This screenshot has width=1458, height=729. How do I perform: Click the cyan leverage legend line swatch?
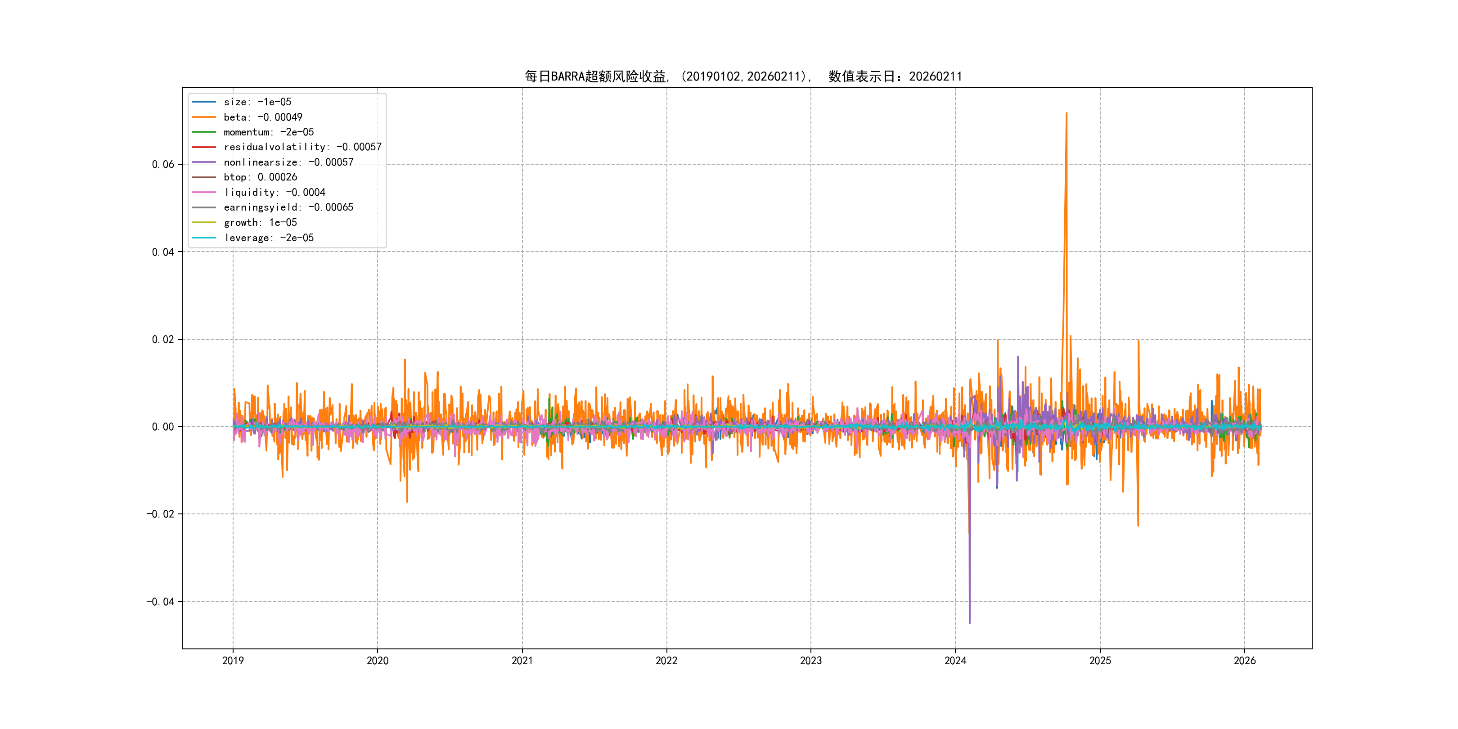click(204, 238)
